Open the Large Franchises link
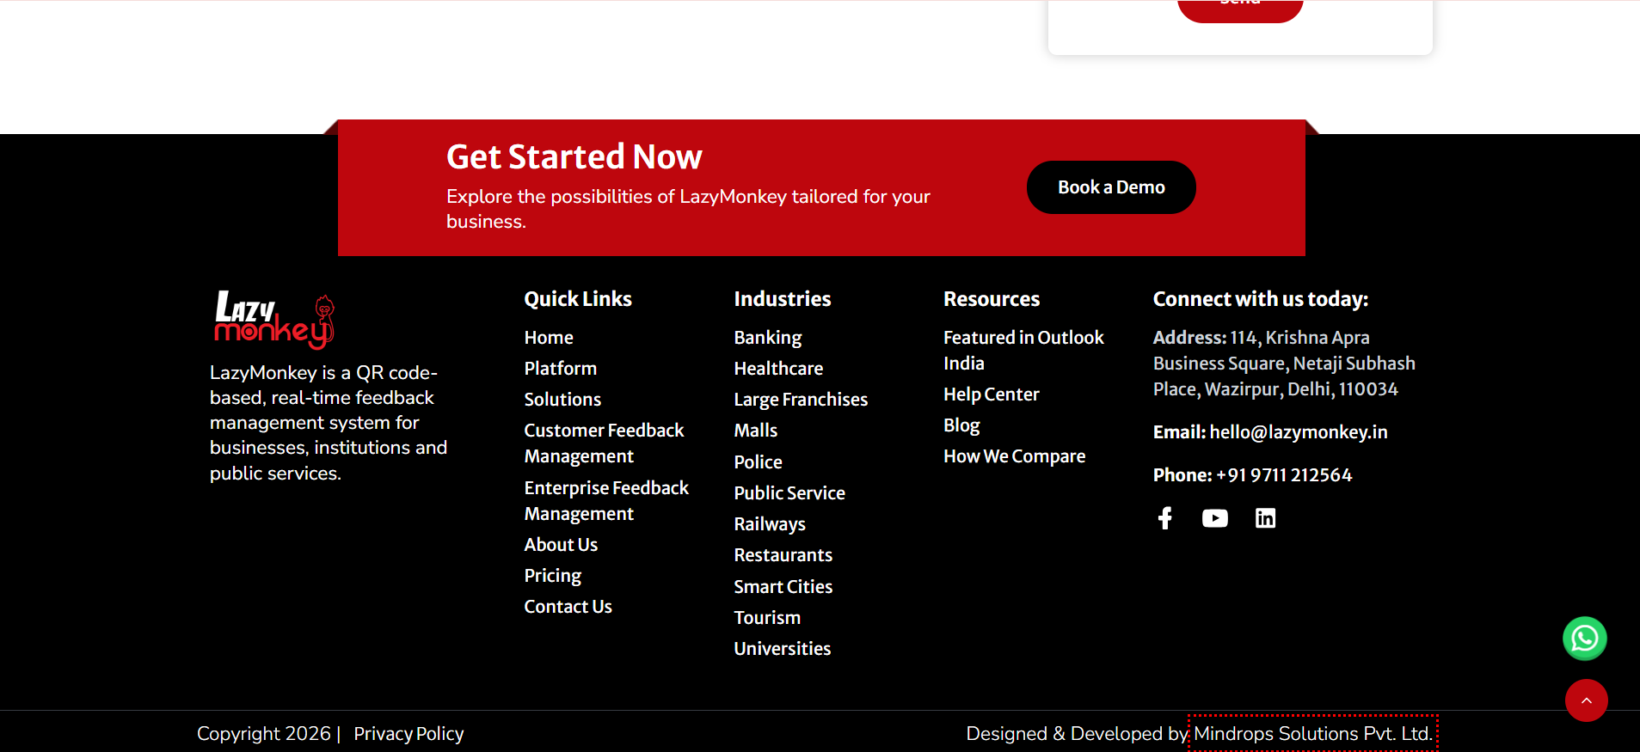Viewport: 1640px width, 752px height. click(x=801, y=400)
